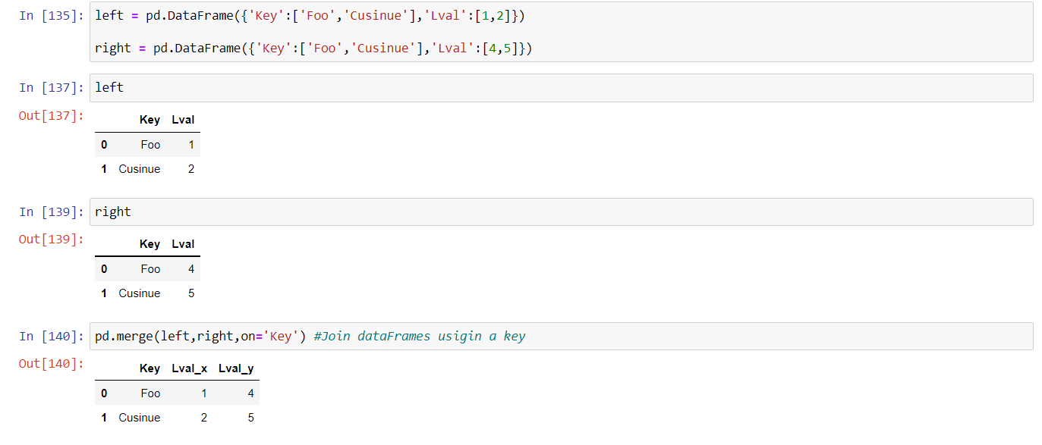Select the input cell containing only 'right'

pyautogui.click(x=560, y=212)
